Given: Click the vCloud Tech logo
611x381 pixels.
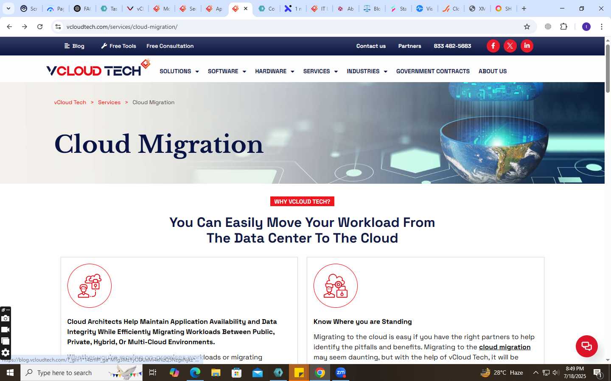Looking at the screenshot, I should (98, 68).
